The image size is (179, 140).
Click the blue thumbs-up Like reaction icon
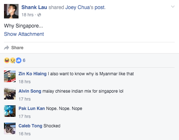click(19, 60)
